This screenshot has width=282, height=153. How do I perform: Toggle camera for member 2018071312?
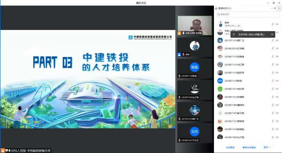tap(277, 97)
